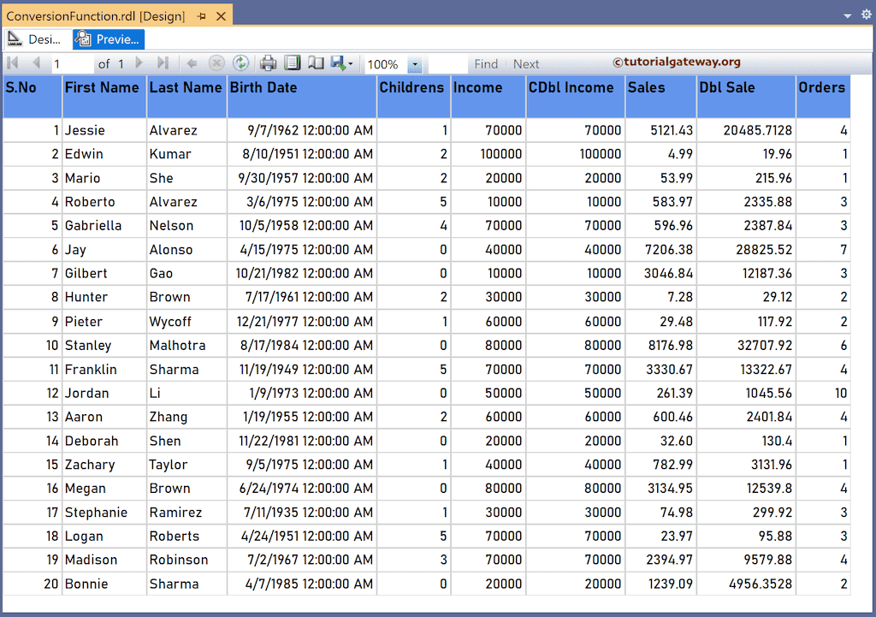This screenshot has height=617, width=876.
Task: Visit the tutorialgateway.org link
Action: point(677,62)
